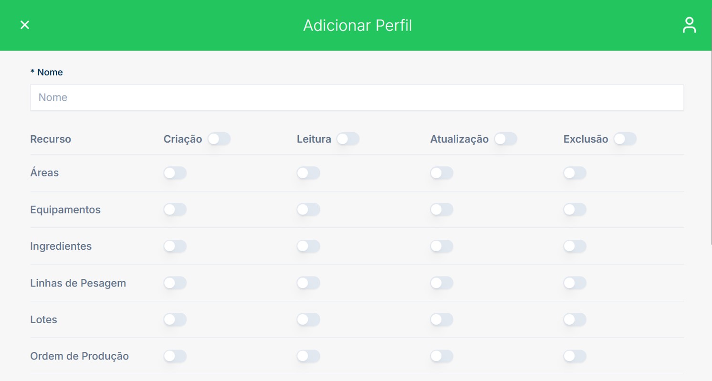This screenshot has height=381, width=712.
Task: Enable Leitura permission for Áreas
Action: point(308,173)
